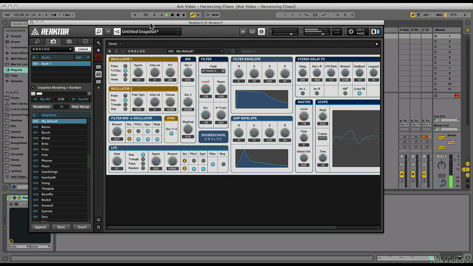
Task: Open the dropdown arrow next to magnifier
Action: click(x=108, y=32)
